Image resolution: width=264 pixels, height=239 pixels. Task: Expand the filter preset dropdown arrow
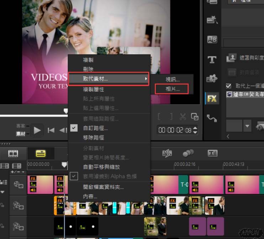(x=247, y=126)
